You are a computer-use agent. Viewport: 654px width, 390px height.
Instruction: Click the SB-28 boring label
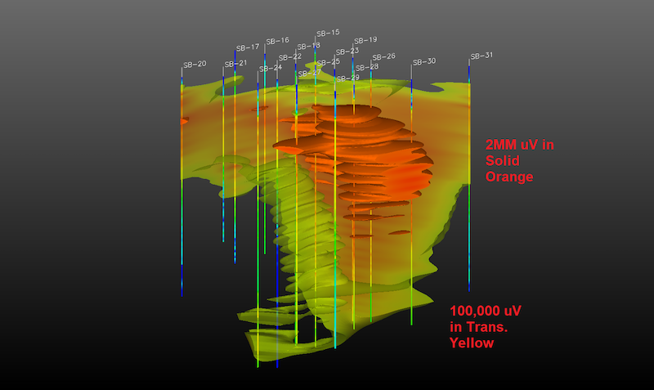[367, 66]
